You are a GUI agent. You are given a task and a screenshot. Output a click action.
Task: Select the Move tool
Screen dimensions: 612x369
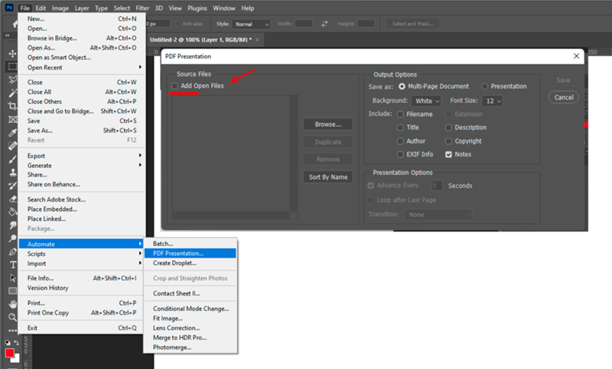point(12,53)
